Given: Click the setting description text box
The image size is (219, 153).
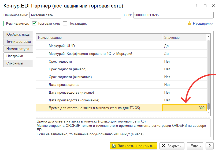Looking at the screenshot, I should pyautogui.click(x=123, y=128).
